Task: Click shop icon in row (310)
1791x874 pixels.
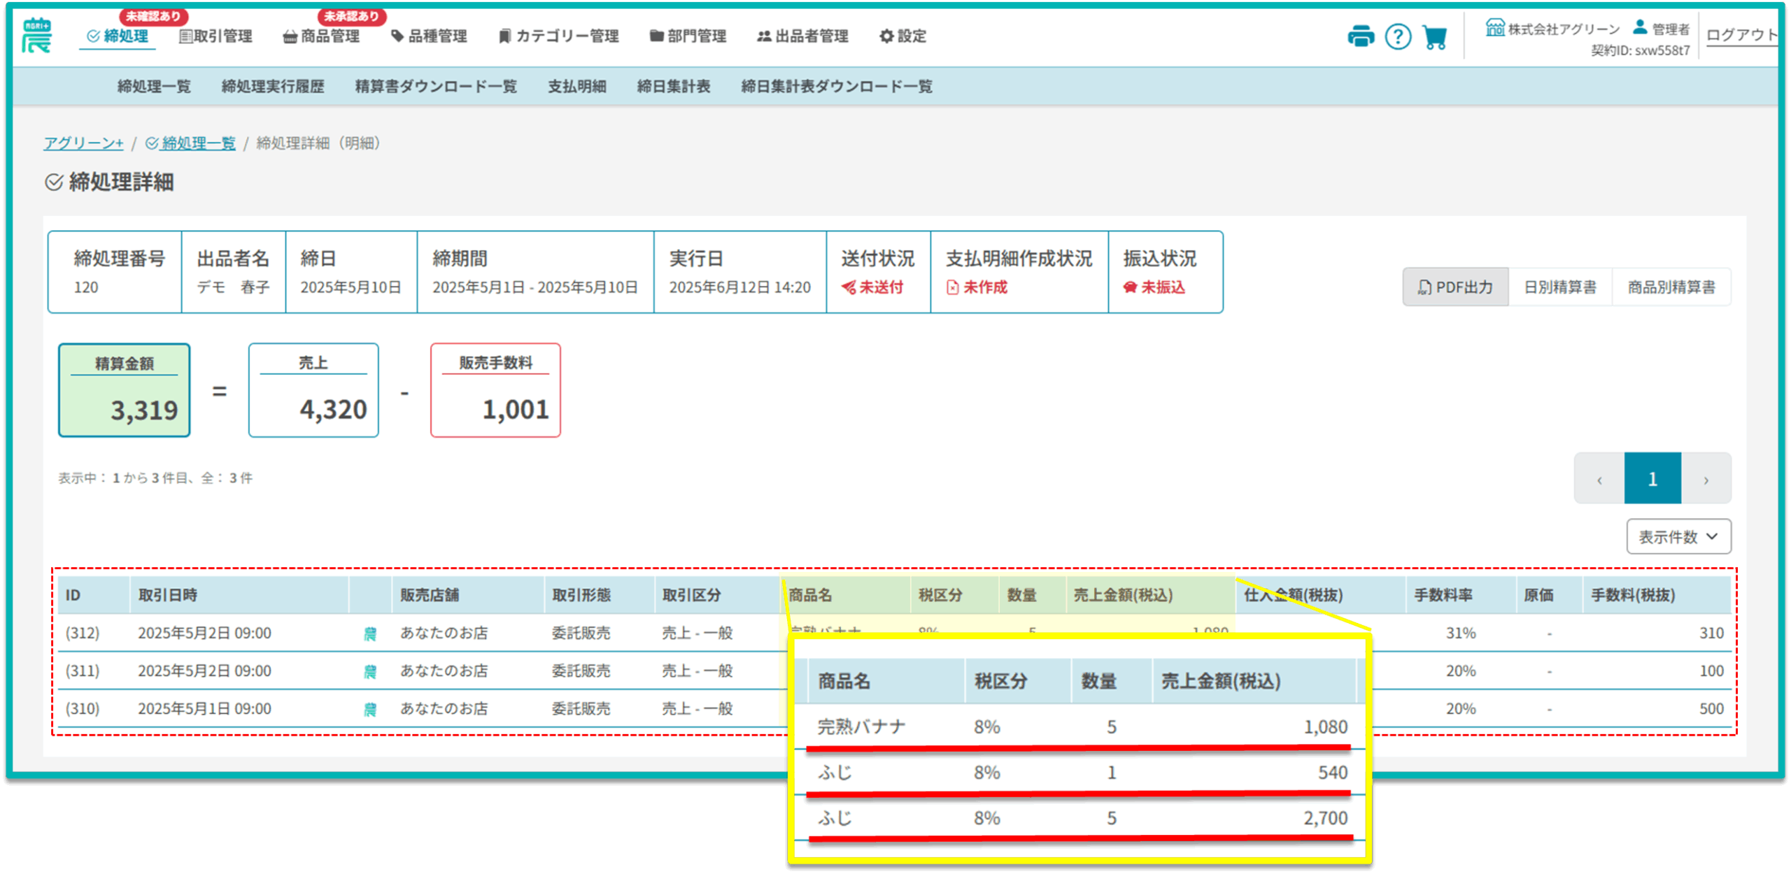Action: click(369, 709)
